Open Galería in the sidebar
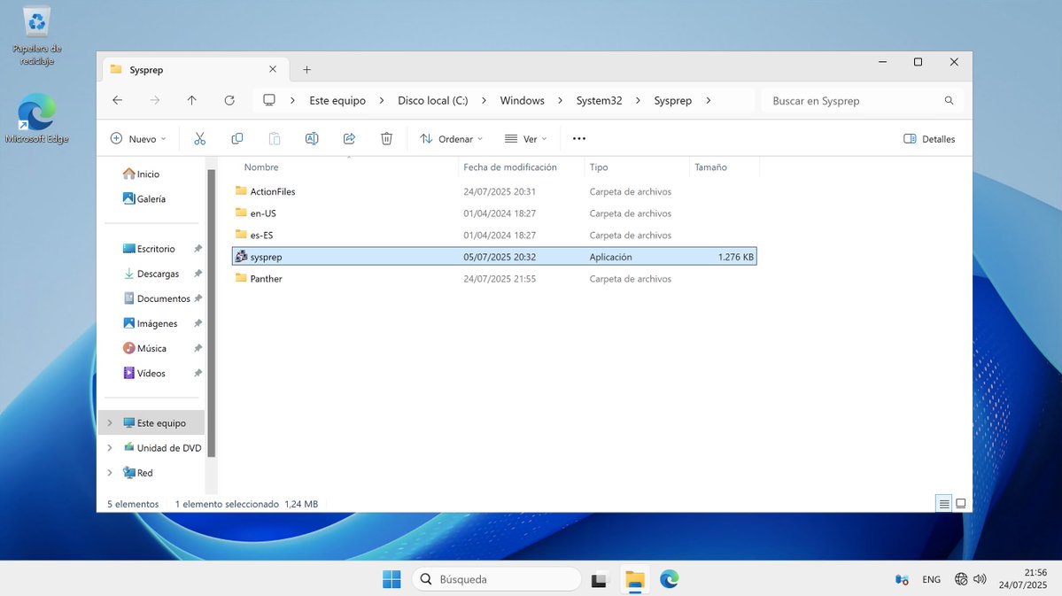The height and width of the screenshot is (596, 1062). (144, 198)
